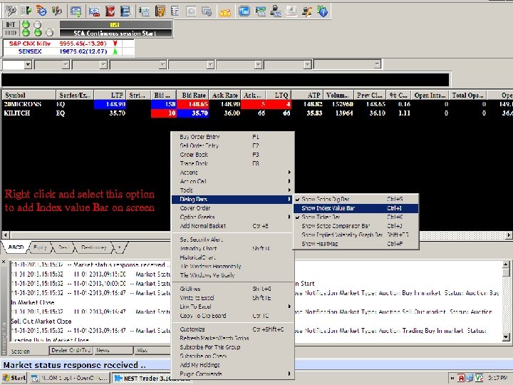Sort by the Symbol column header
This screenshot has width=513, height=385.
[x=28, y=95]
